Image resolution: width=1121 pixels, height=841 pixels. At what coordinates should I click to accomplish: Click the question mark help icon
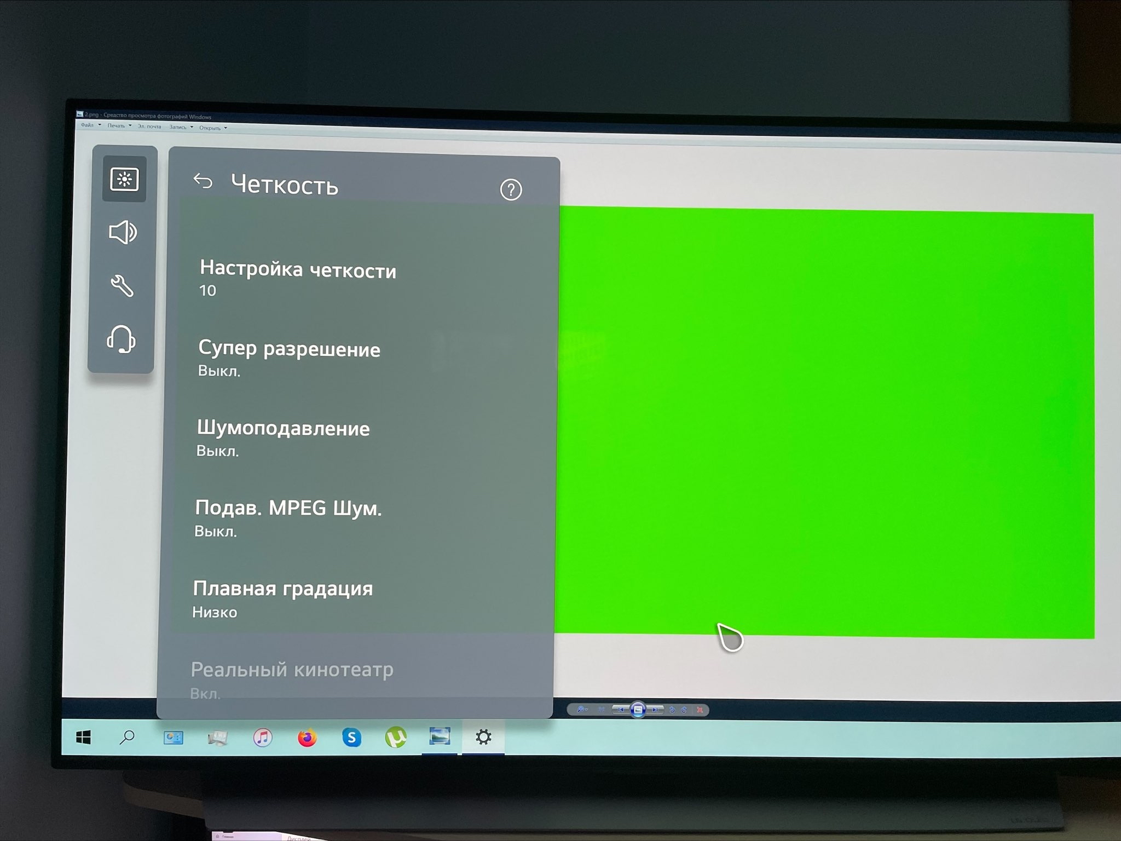[x=511, y=190]
